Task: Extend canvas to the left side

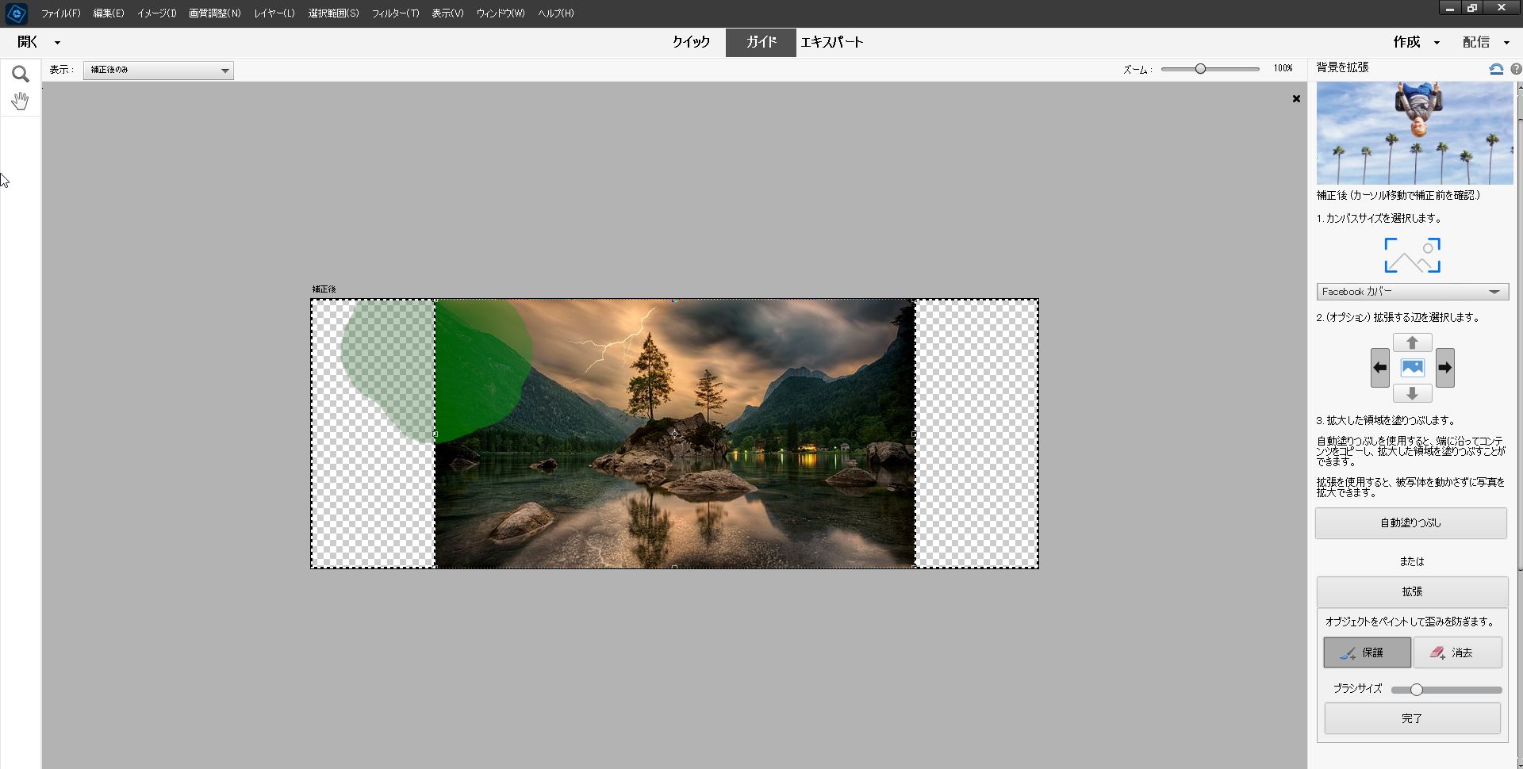Action: (1380, 368)
